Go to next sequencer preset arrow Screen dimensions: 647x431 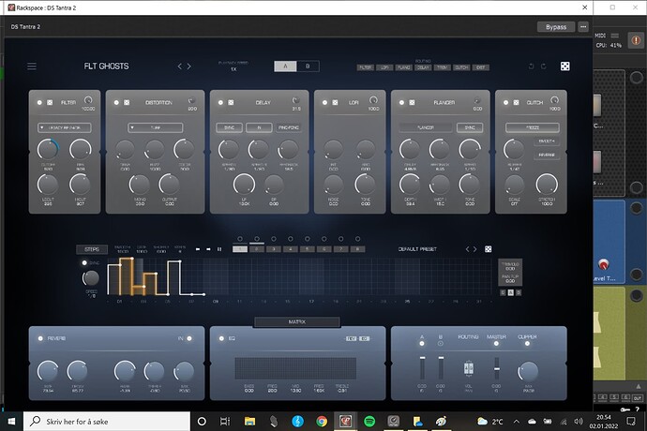(x=474, y=249)
